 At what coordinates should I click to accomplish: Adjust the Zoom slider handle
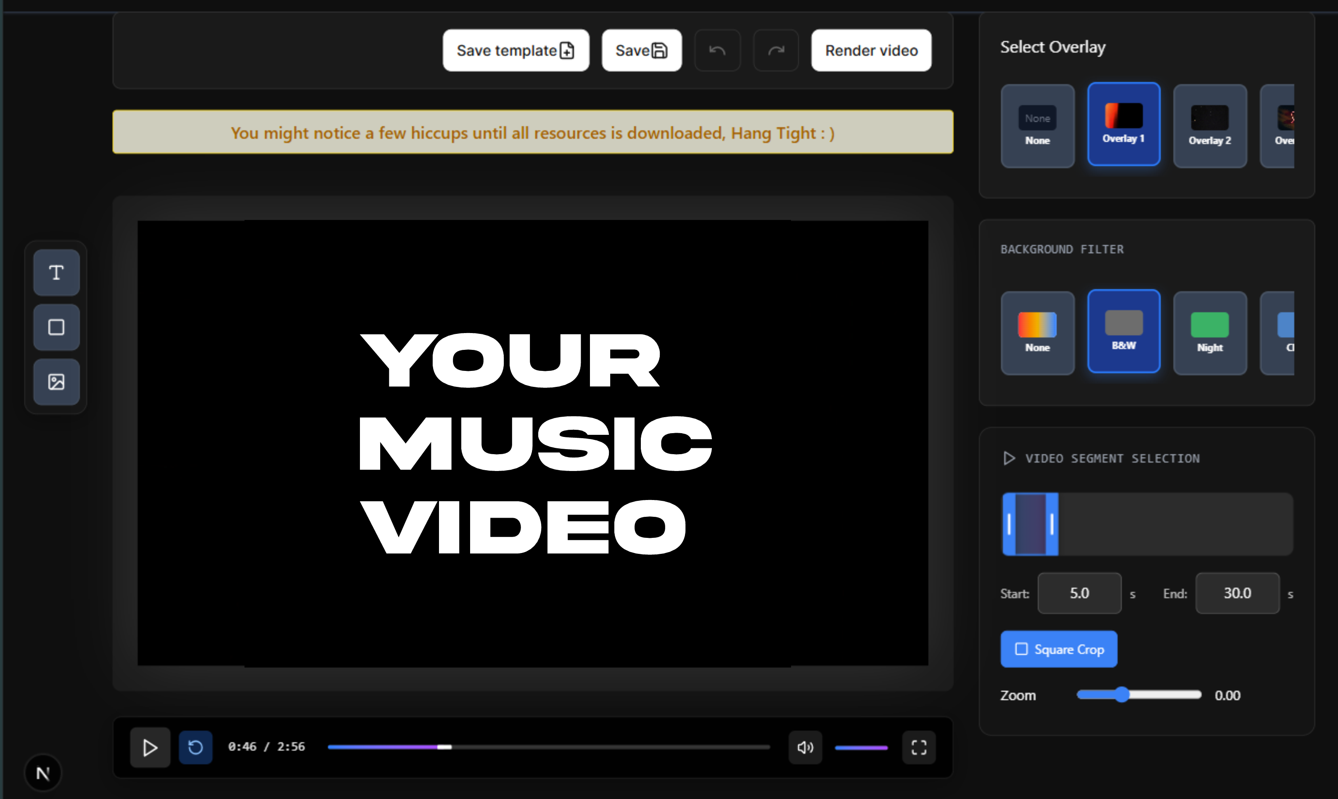(x=1121, y=695)
